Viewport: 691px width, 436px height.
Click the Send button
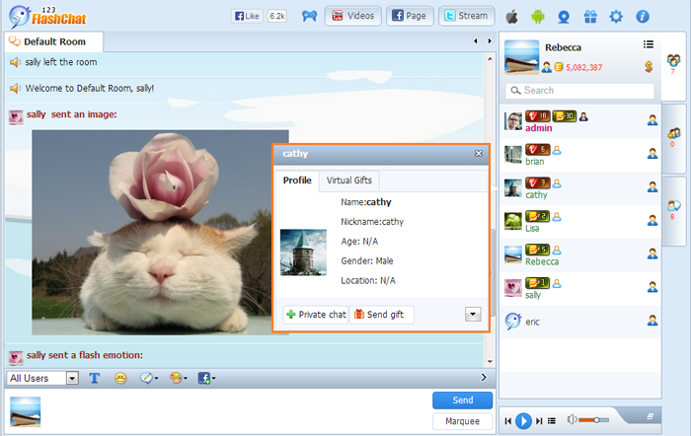click(462, 400)
